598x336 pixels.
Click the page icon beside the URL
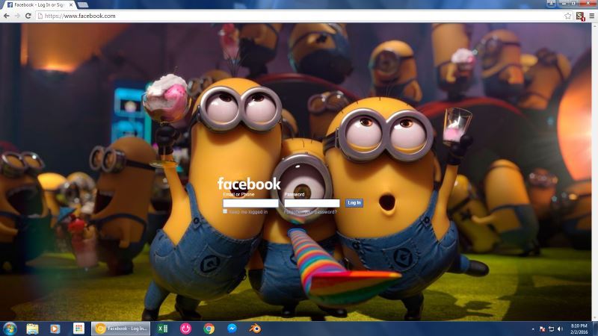[40, 16]
